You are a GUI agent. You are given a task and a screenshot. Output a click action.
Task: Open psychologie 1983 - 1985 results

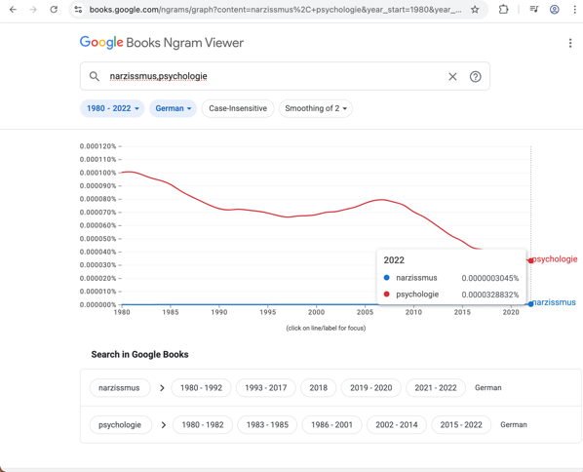click(267, 425)
